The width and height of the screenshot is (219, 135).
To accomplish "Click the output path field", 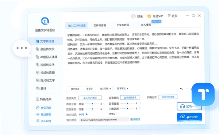I will [x=104, y=120].
